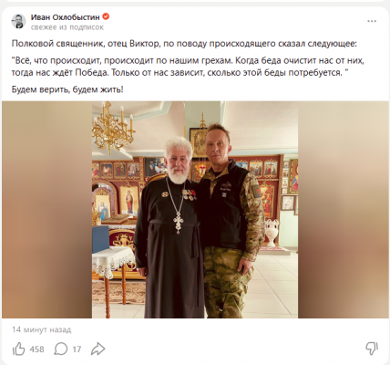Click the 'свежее из подписок' label
Viewport: 390px width, 365px height.
pyautogui.click(x=67, y=27)
